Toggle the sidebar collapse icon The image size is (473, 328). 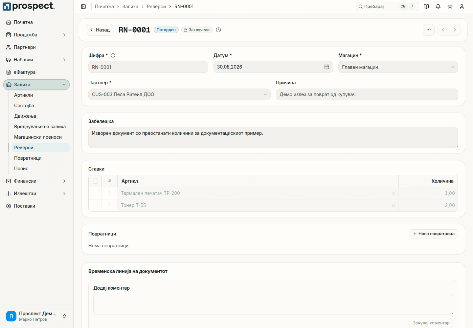[x=83, y=7]
